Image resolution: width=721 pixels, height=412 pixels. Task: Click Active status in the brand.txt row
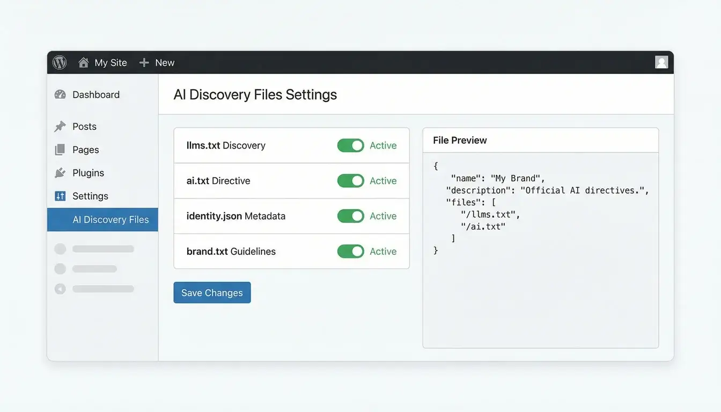(x=383, y=252)
